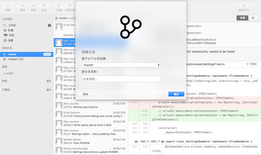
Task: Select the release-1.25 local branch
Action: [x=27, y=59]
